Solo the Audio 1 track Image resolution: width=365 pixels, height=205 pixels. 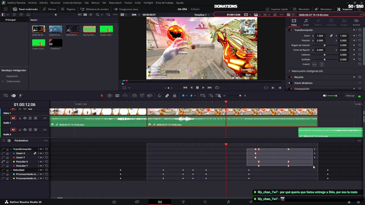pos(30,118)
